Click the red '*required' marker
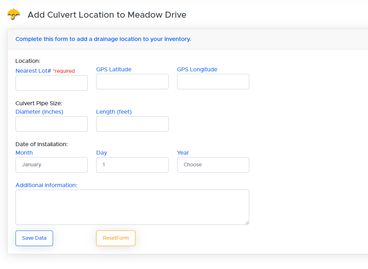Screen dimensions: 368x269 point(64,71)
